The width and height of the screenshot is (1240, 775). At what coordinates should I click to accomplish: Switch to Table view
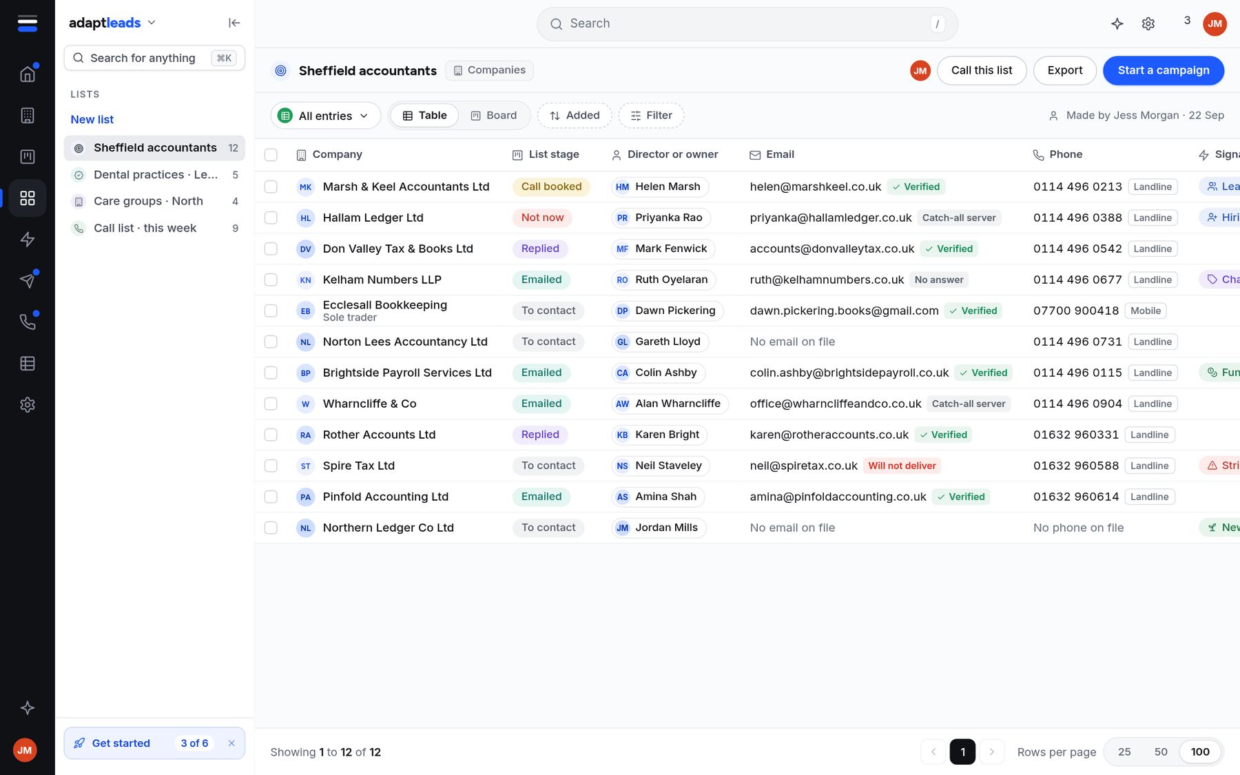coord(424,116)
